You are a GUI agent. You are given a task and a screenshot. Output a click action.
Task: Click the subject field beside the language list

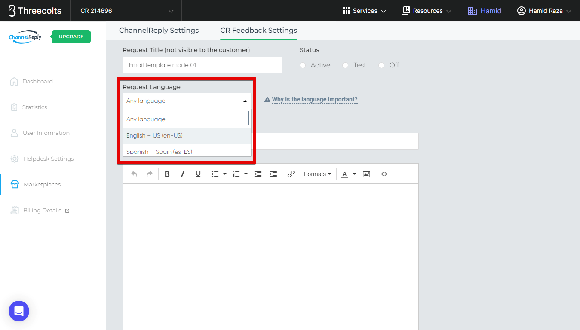point(335,141)
